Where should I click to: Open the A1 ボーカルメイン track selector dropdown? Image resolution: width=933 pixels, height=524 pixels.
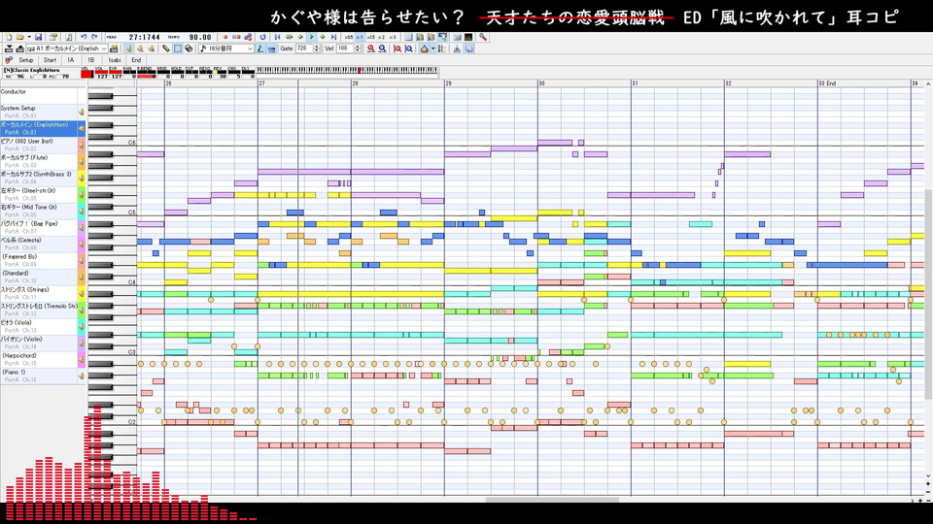(x=67, y=49)
